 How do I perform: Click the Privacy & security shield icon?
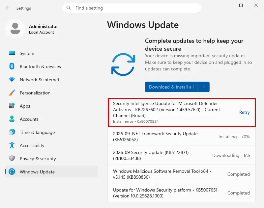point(12,158)
